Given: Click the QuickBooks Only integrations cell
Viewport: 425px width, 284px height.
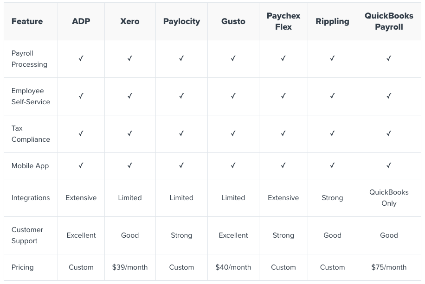Looking at the screenshot, I should 389,198.
